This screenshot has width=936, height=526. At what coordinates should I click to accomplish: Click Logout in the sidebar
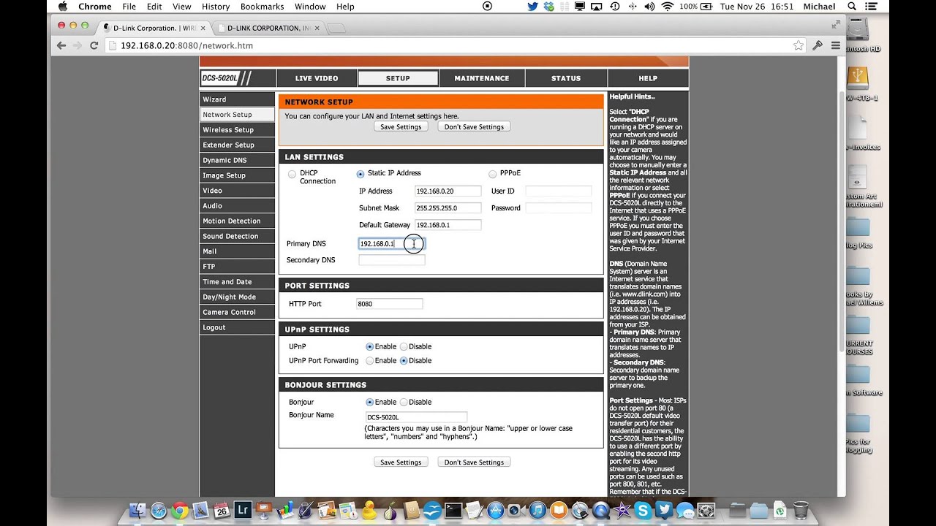point(237,328)
